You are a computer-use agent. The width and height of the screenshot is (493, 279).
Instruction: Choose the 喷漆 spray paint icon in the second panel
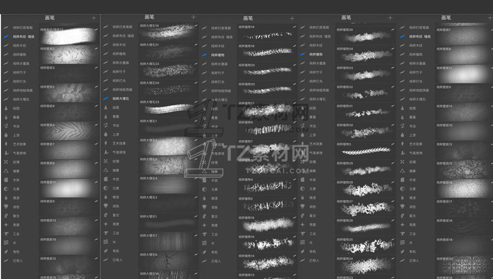[x=106, y=197]
